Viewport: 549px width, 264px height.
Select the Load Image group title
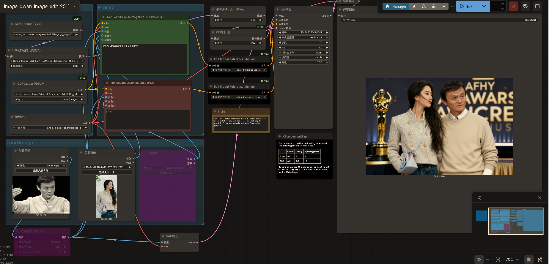pyautogui.click(x=20, y=143)
